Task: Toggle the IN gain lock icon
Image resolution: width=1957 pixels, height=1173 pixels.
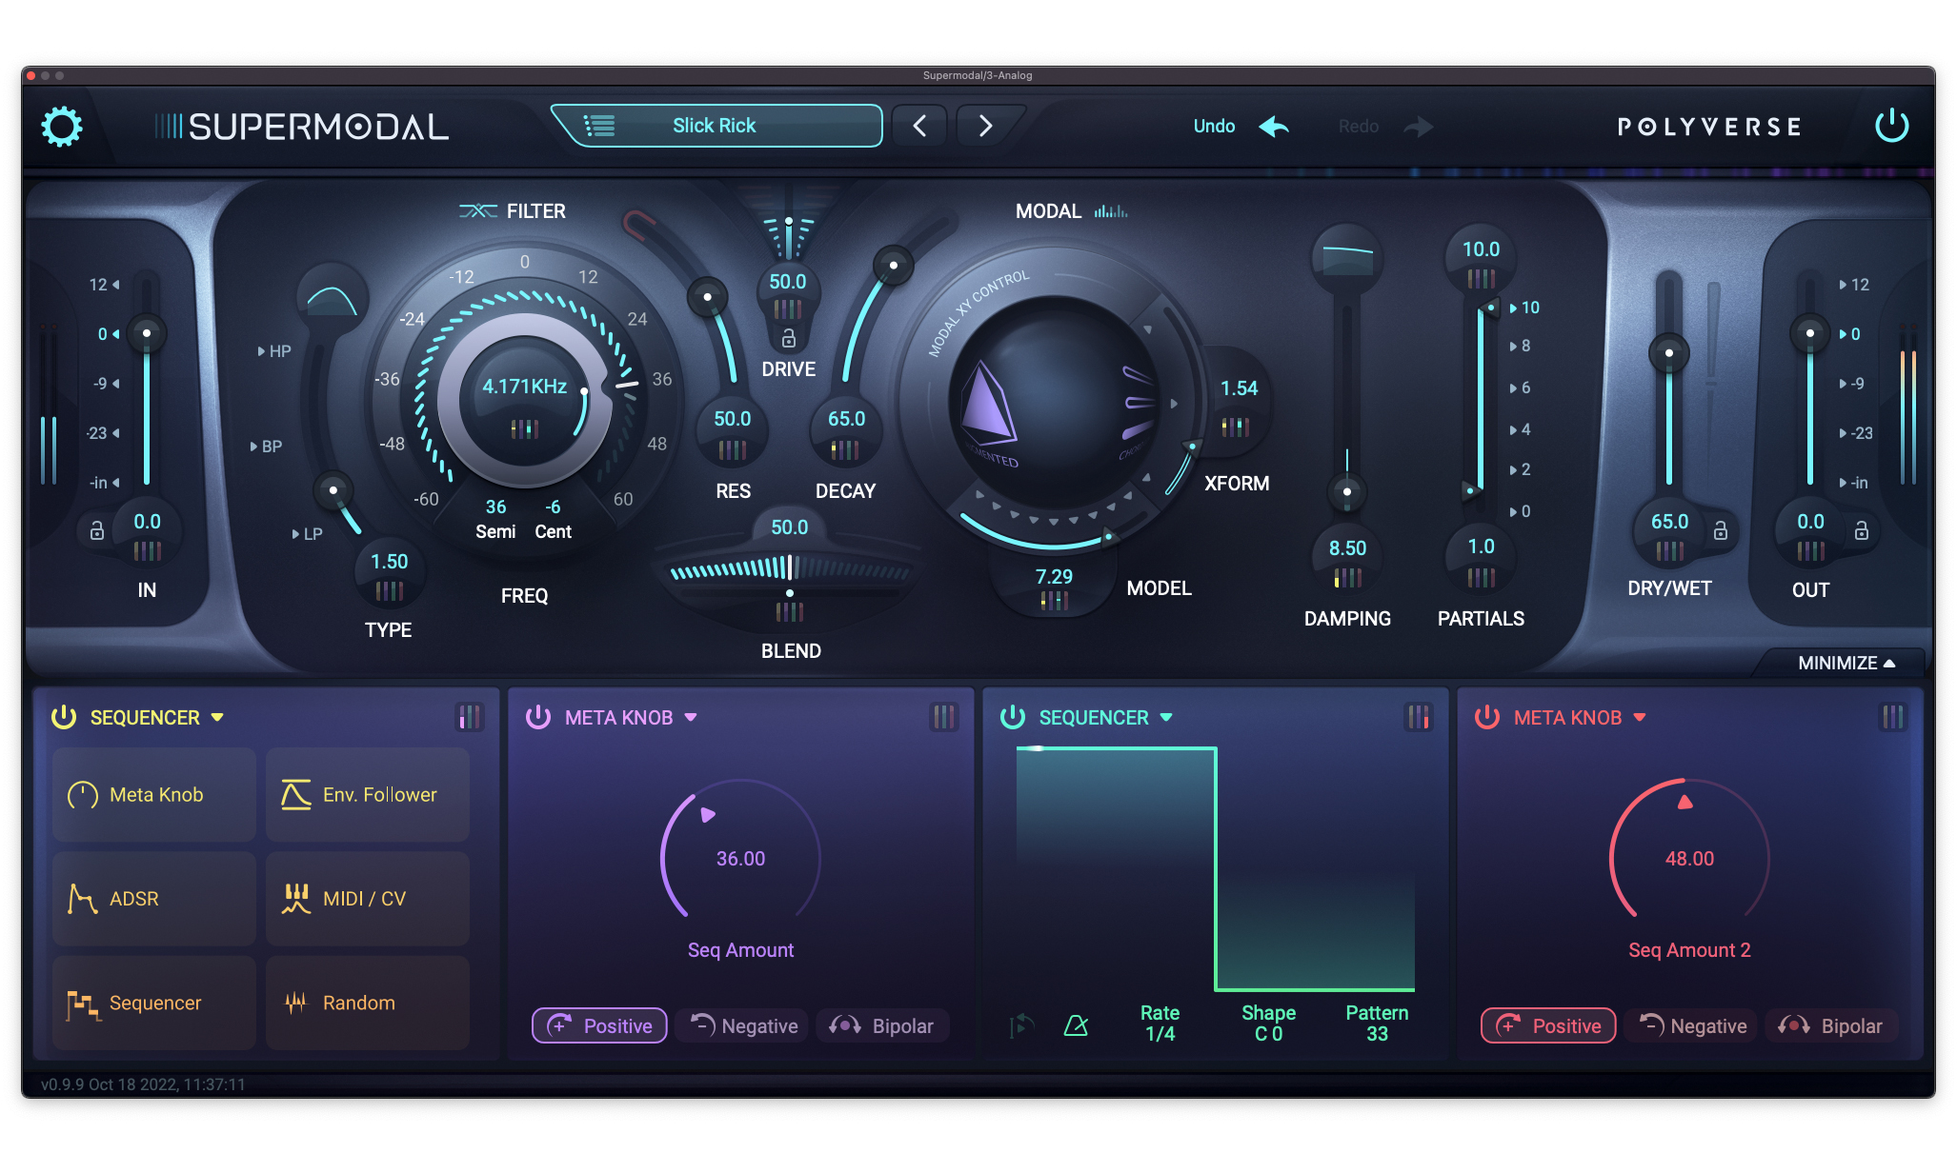Action: pos(97,530)
